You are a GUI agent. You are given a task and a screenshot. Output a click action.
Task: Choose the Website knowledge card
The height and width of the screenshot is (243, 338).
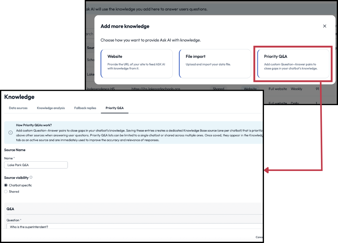coord(137,64)
